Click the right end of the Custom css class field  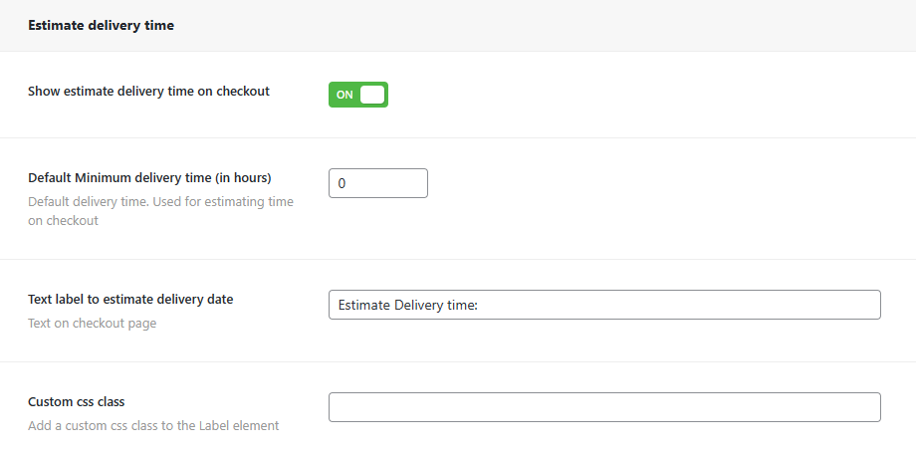click(x=866, y=407)
